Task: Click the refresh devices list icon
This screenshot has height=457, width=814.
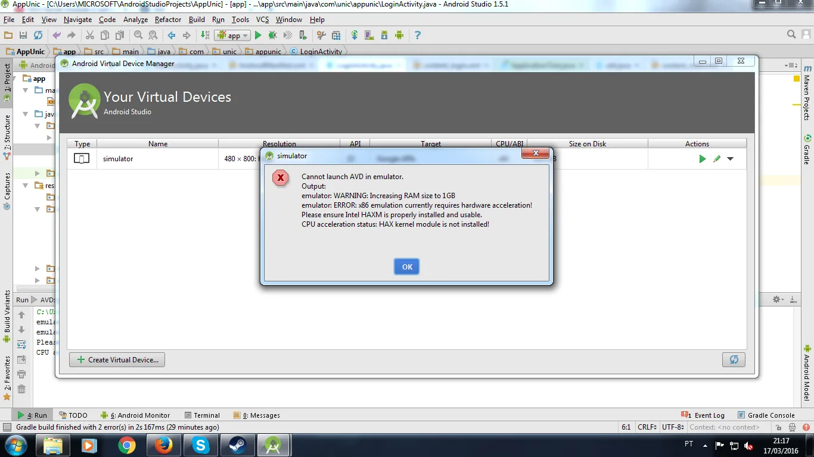Action: (x=734, y=359)
